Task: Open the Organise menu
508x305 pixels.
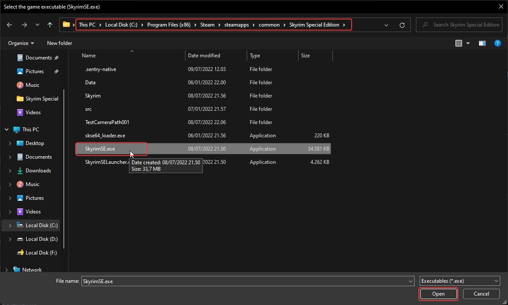Action: click(21, 43)
